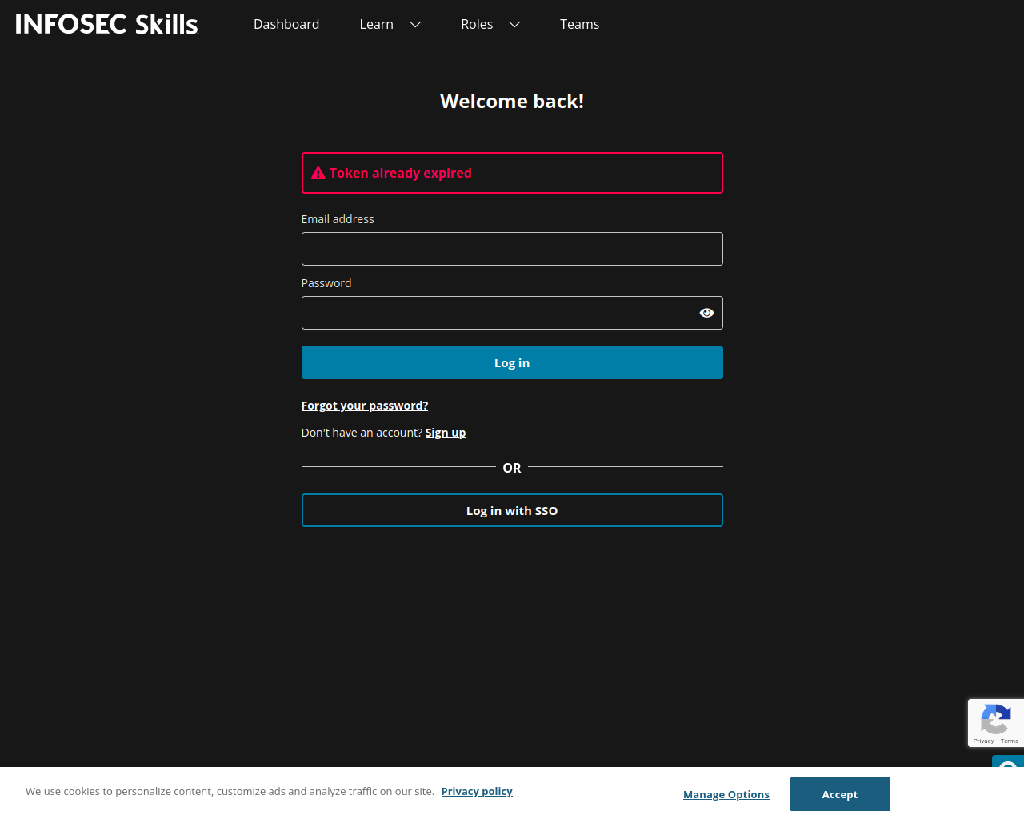Click the 'Token already expired' message
Viewport: 1024px width, 819px height.
tap(401, 173)
